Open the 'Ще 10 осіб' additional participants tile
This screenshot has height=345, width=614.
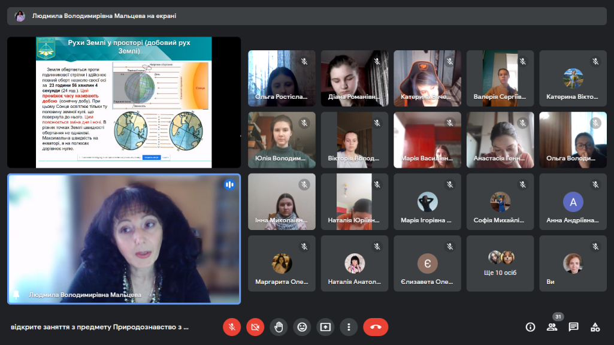click(x=500, y=263)
